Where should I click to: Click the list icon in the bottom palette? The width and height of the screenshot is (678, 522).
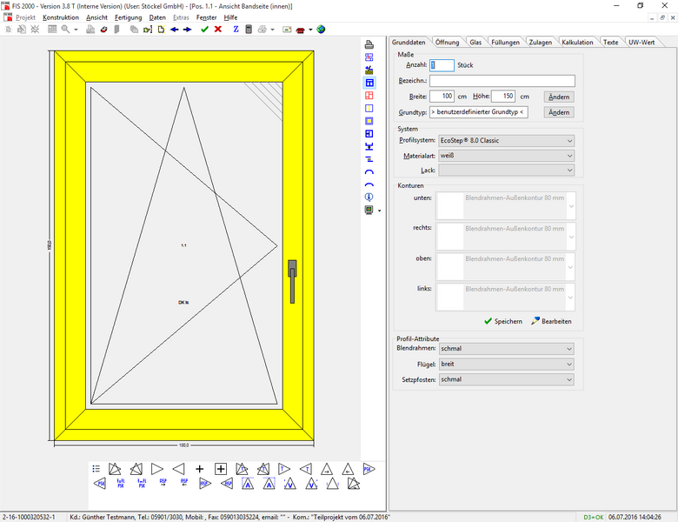96,468
